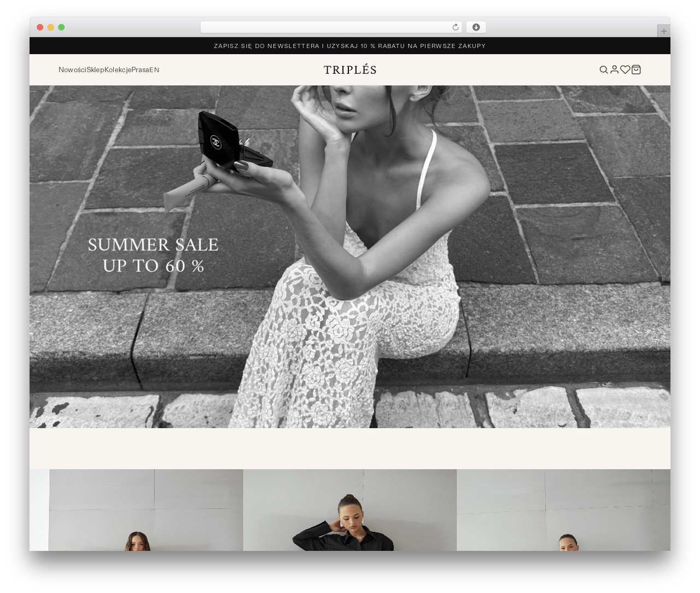Open a new tab with the plus button
The image size is (700, 593).
[x=663, y=31]
